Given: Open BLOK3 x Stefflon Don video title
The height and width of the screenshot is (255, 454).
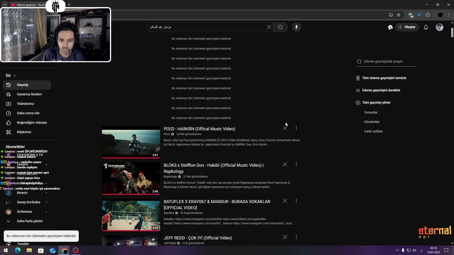Looking at the screenshot, I should coord(214,168).
